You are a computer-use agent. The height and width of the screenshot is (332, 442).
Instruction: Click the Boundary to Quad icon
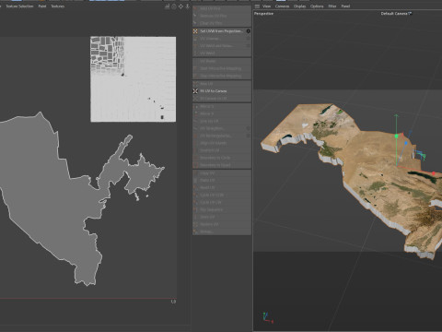tap(195, 165)
